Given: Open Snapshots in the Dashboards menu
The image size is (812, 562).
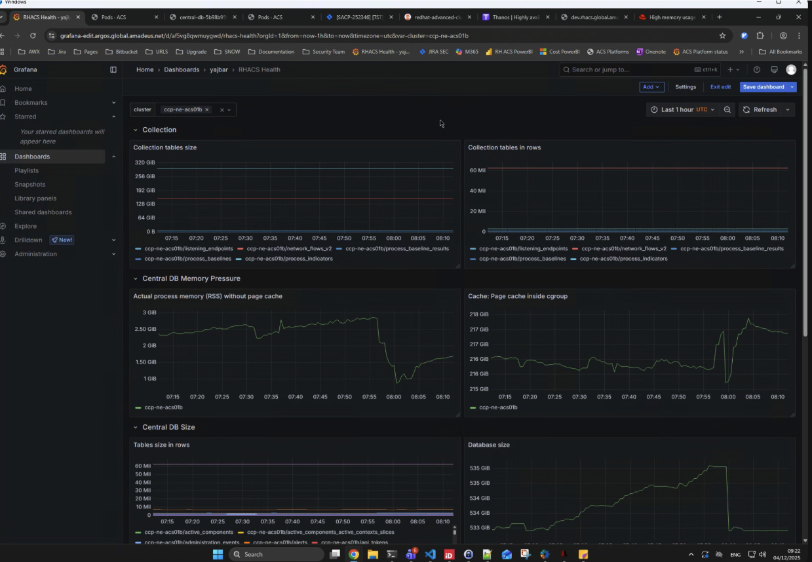Looking at the screenshot, I should click(x=30, y=185).
